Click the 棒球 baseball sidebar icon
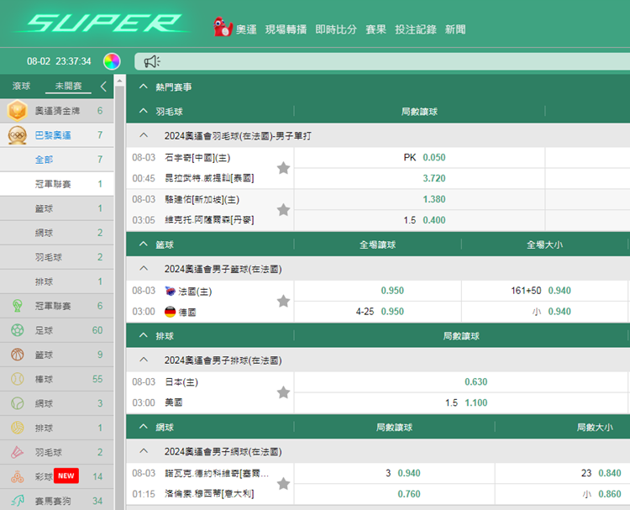The image size is (630, 510). [18, 379]
